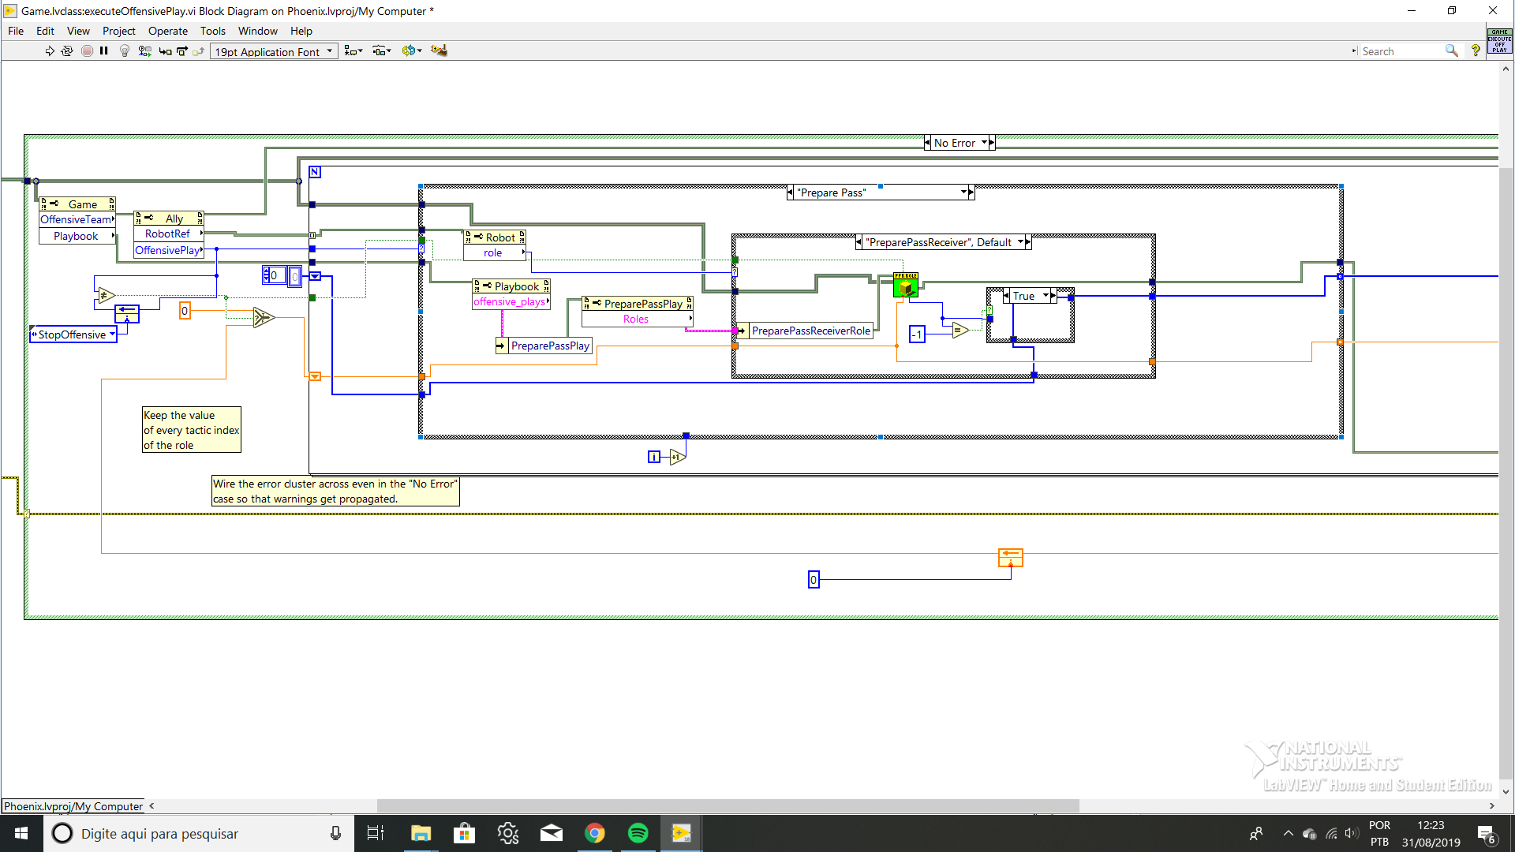The height and width of the screenshot is (852, 1515).
Task: Select the Robot unbundle node header
Action: pos(495,237)
